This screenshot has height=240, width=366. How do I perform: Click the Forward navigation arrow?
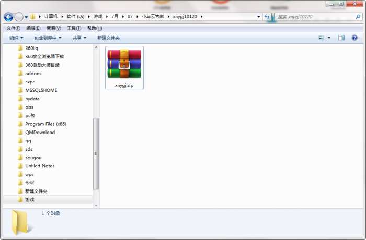19,17
